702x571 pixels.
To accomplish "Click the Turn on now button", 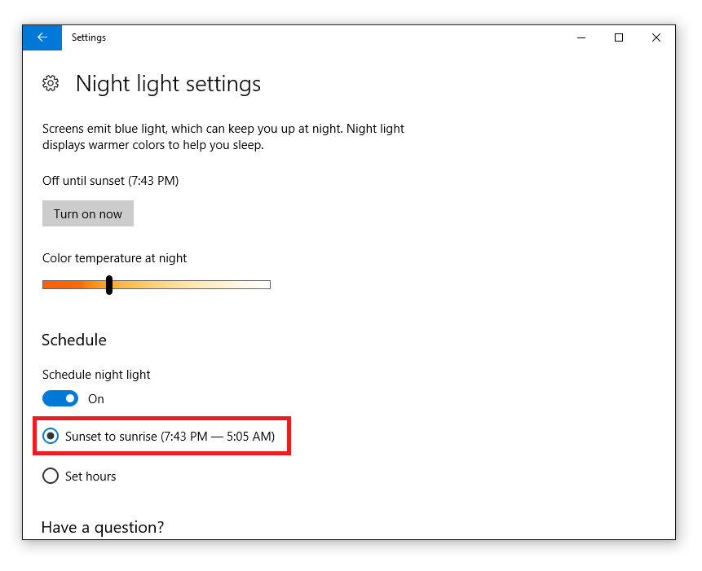I will (x=88, y=213).
